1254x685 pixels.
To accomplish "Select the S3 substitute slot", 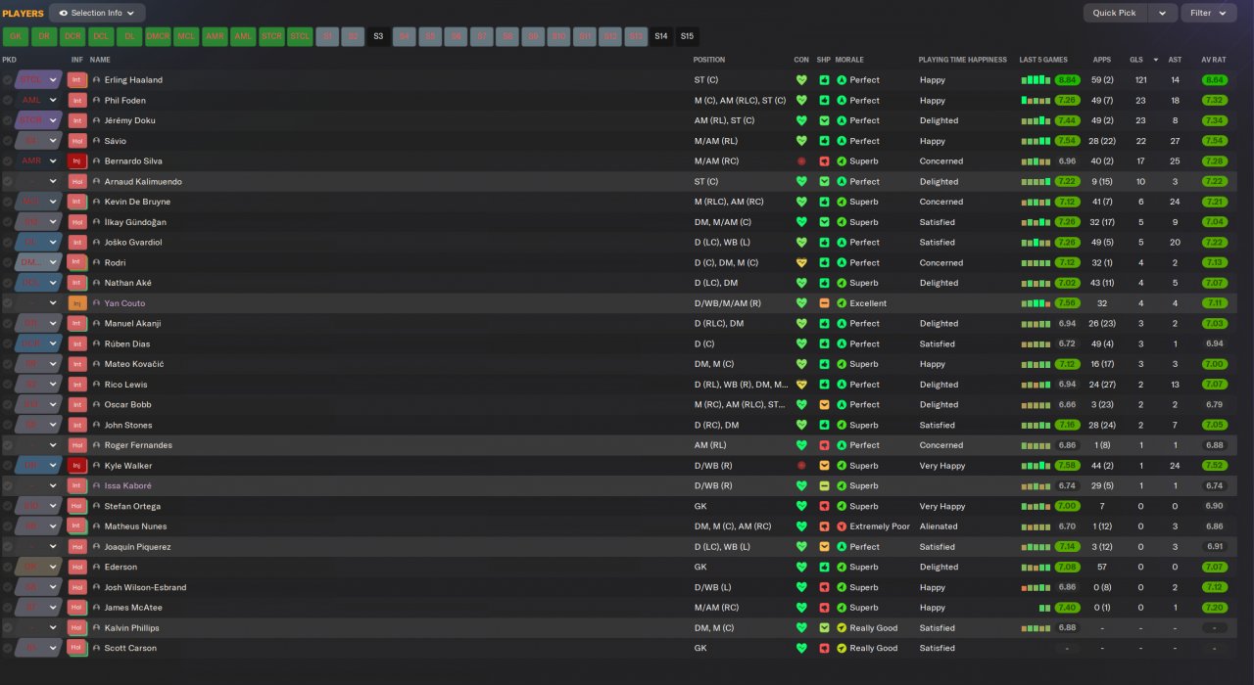I will click(379, 37).
